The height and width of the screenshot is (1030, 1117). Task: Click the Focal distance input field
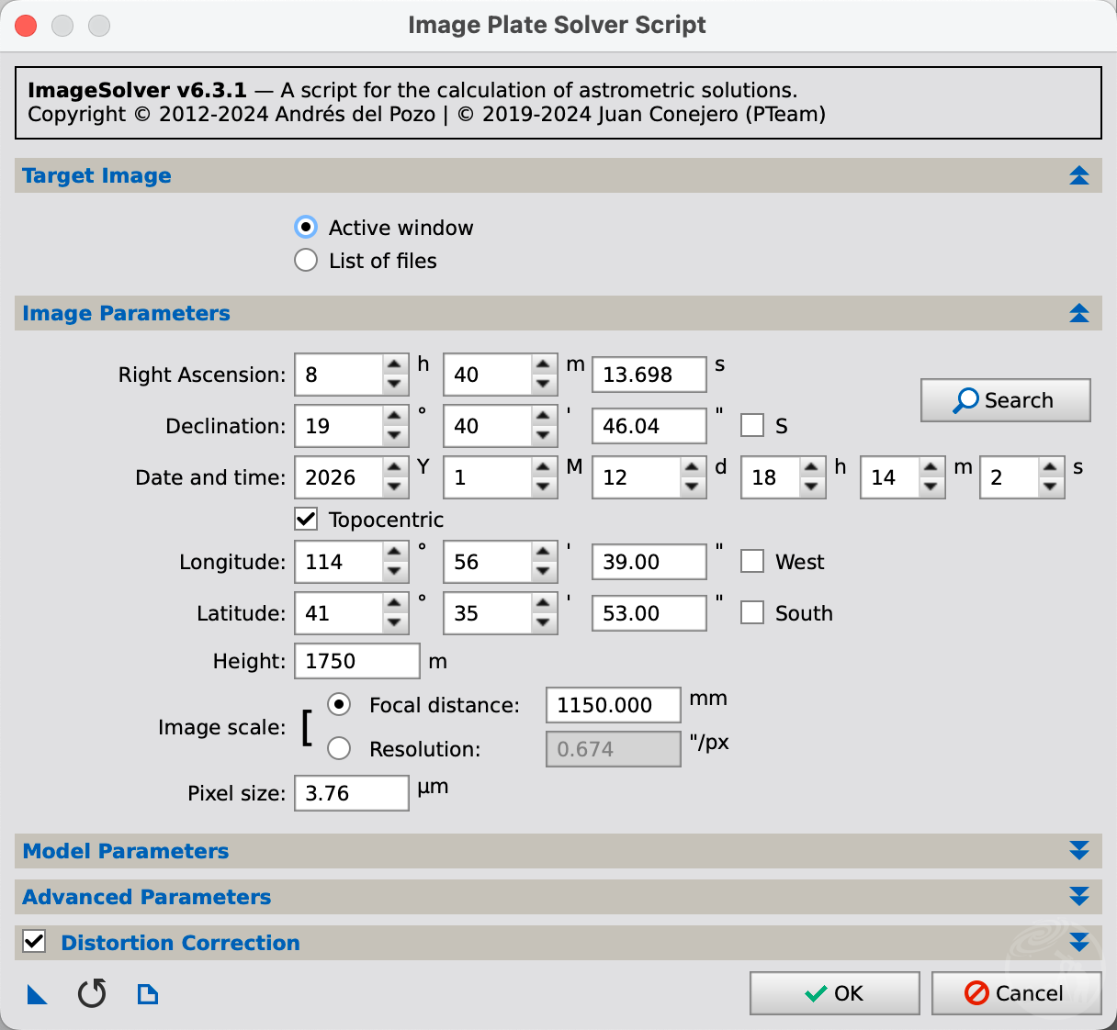(613, 705)
